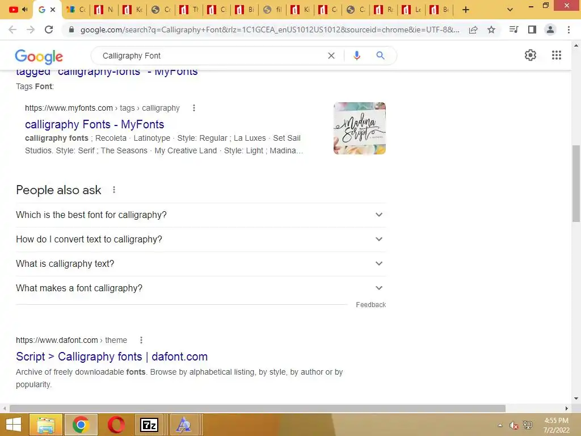Open Google search settings gear
Image resolution: width=581 pixels, height=436 pixels.
point(531,55)
